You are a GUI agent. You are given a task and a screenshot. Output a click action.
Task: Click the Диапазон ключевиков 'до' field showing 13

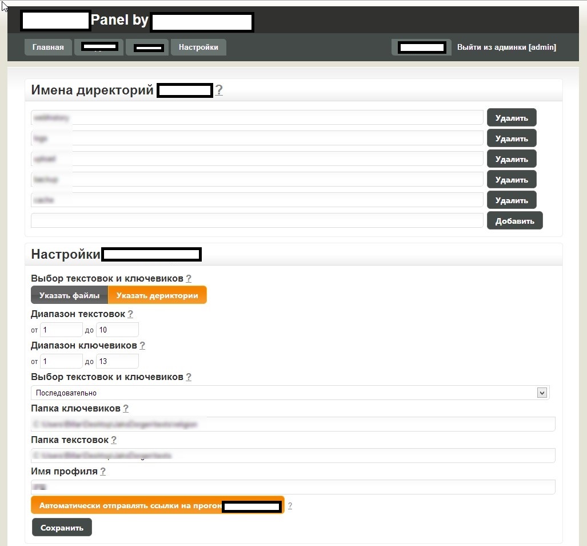[x=117, y=361]
